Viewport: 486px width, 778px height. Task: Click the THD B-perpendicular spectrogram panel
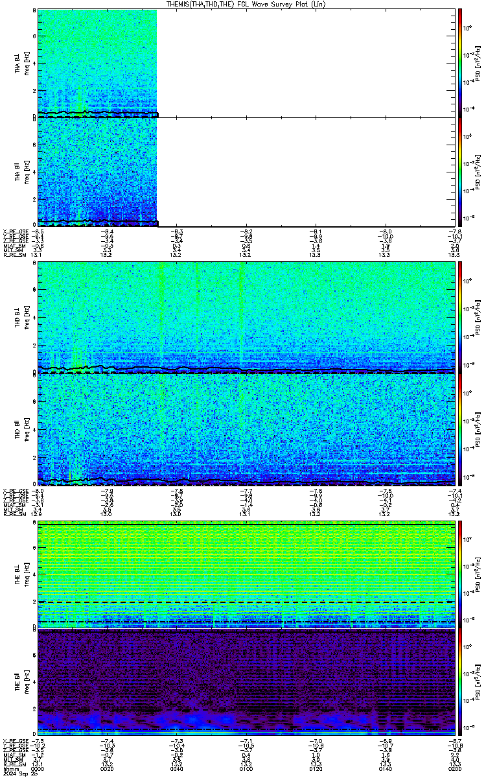tap(246, 318)
